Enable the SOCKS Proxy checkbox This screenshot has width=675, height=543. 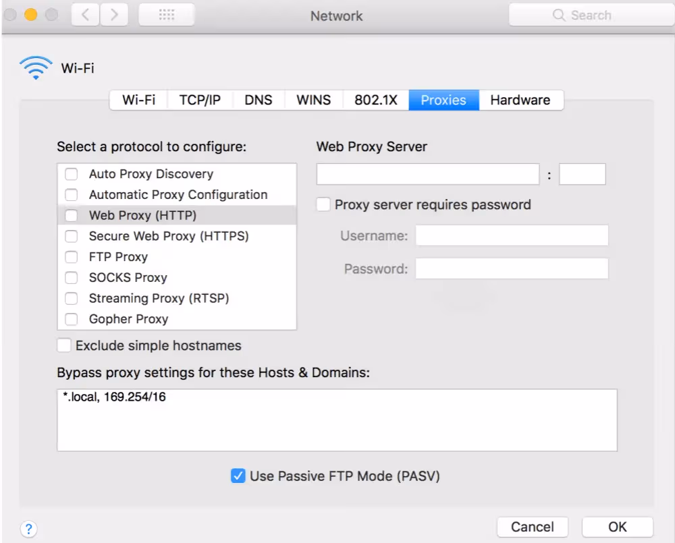pyautogui.click(x=71, y=277)
